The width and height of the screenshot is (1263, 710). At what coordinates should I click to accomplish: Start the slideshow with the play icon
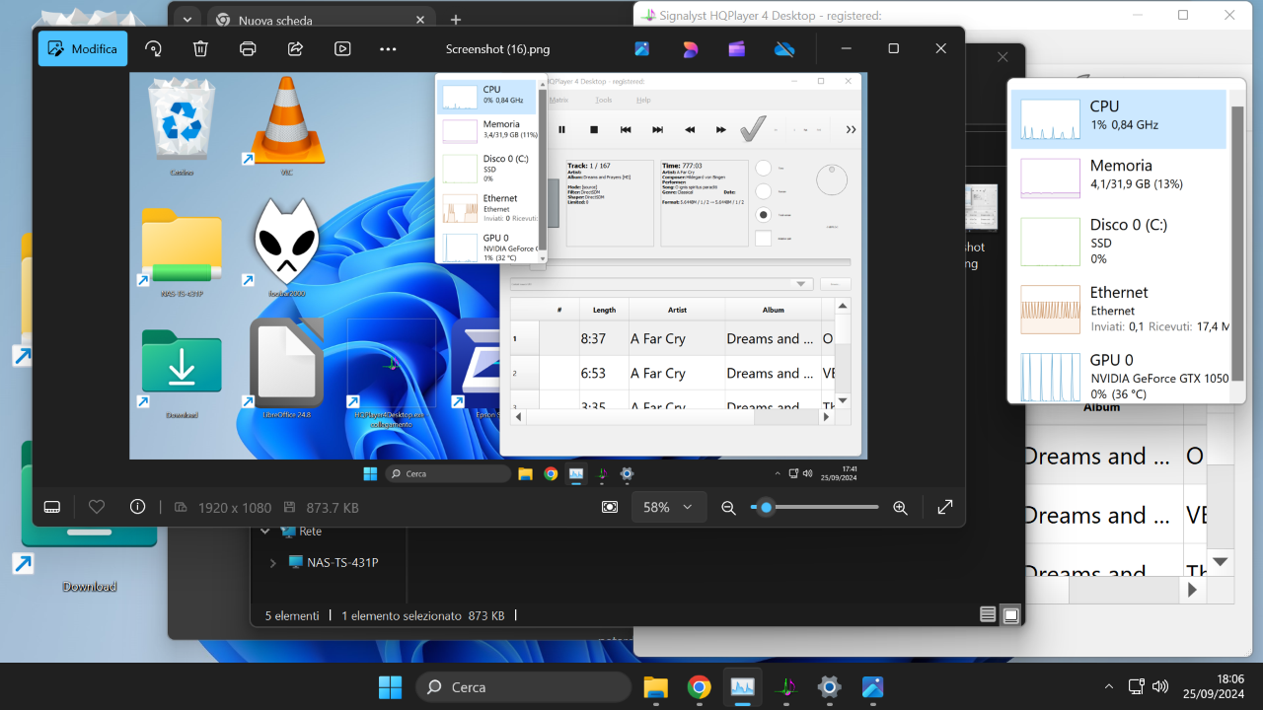(x=342, y=48)
